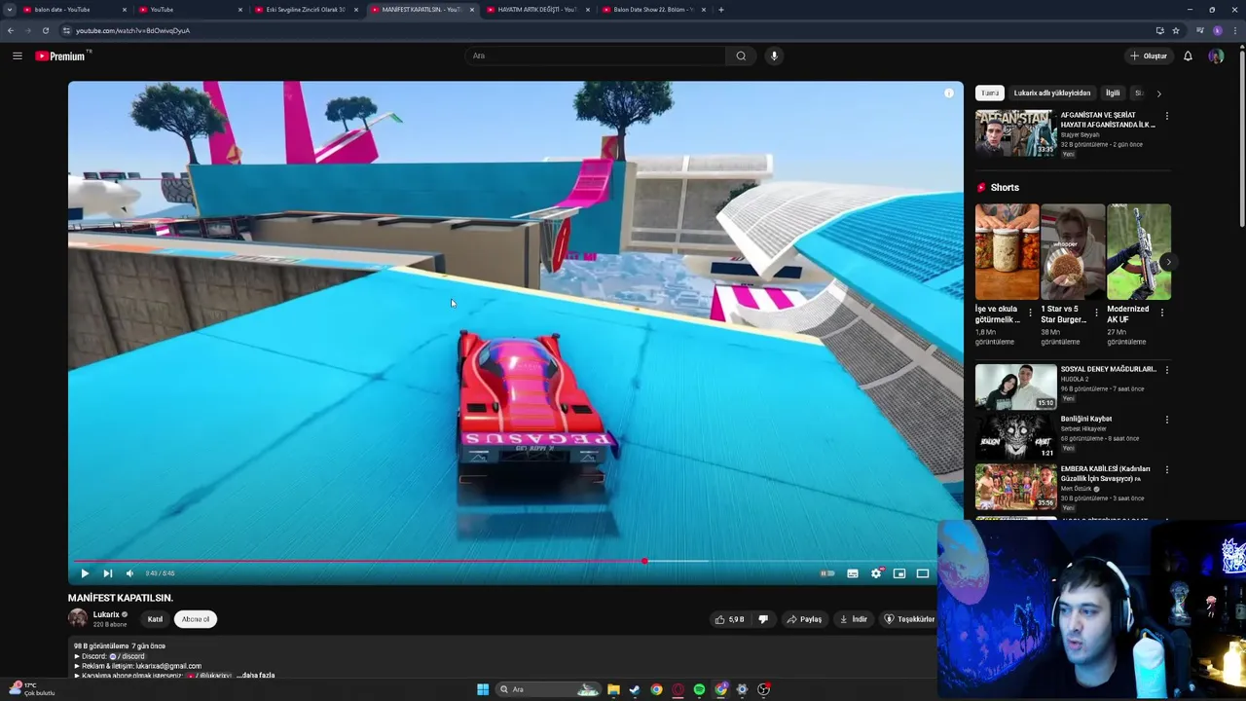The image size is (1246, 701).
Task: Bookmark this page with star icon
Action: [1176, 30]
